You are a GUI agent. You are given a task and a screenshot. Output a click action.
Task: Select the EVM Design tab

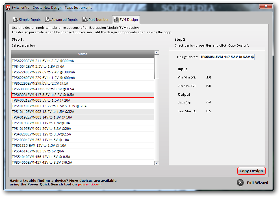pyautogui.click(x=126, y=20)
